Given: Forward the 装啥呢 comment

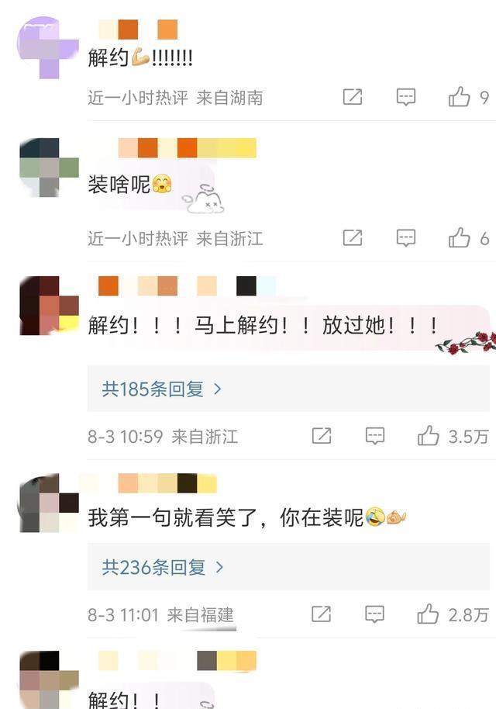Looking at the screenshot, I should 353,237.
